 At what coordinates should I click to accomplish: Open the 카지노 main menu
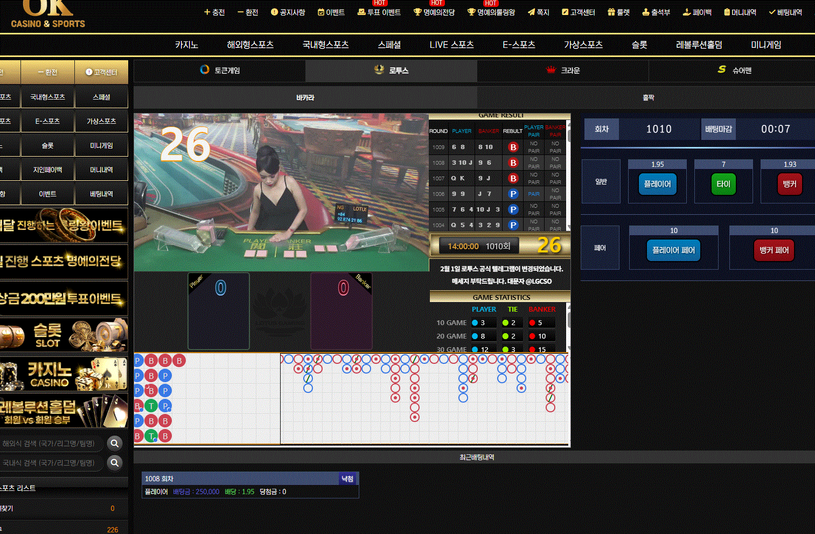click(186, 45)
